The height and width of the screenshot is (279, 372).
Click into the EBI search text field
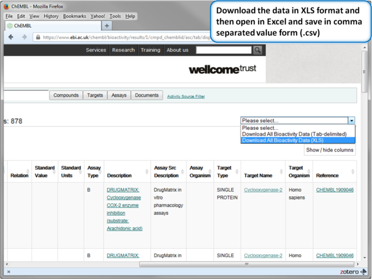click(x=223, y=50)
